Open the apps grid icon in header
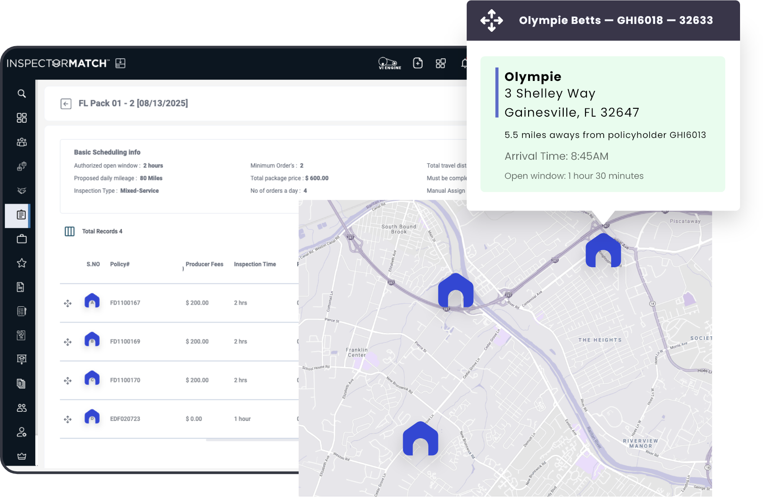Viewport: 774px width, 497px height. (x=441, y=64)
